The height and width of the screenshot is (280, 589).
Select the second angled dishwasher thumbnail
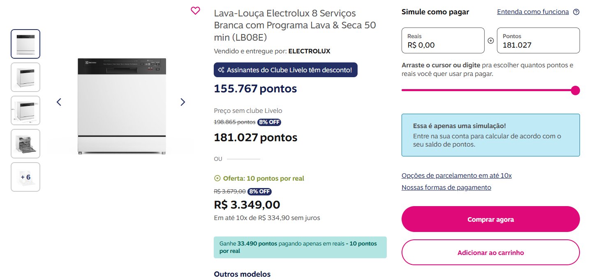point(25,77)
